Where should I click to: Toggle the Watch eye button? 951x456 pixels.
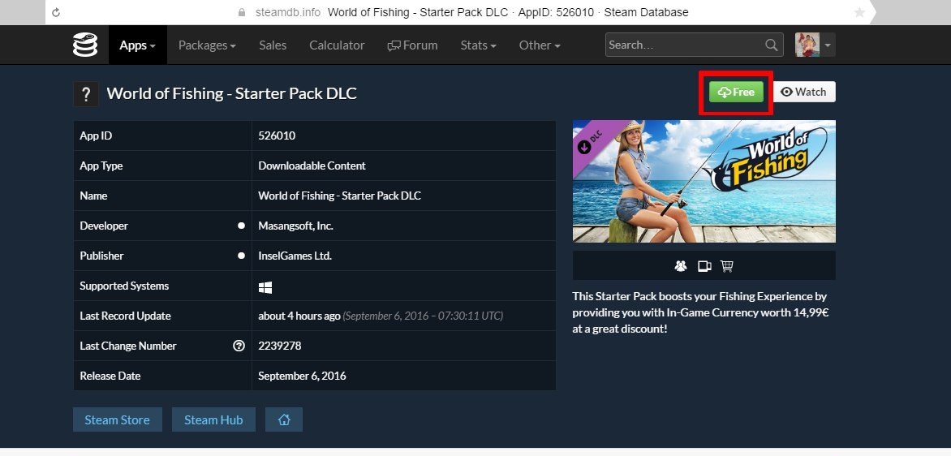804,92
